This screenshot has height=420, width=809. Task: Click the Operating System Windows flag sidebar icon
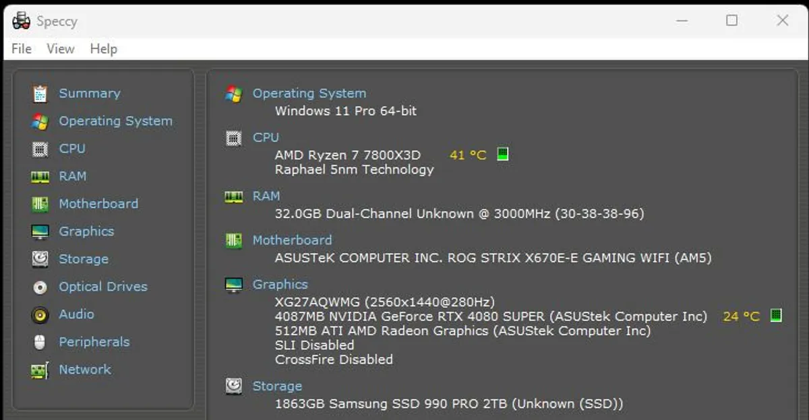40,121
